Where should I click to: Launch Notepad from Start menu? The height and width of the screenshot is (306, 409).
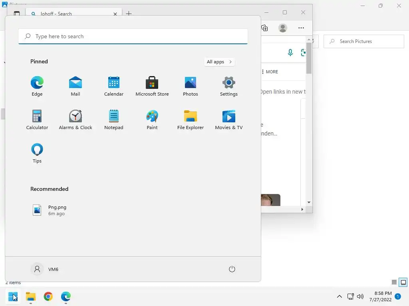pos(114,120)
